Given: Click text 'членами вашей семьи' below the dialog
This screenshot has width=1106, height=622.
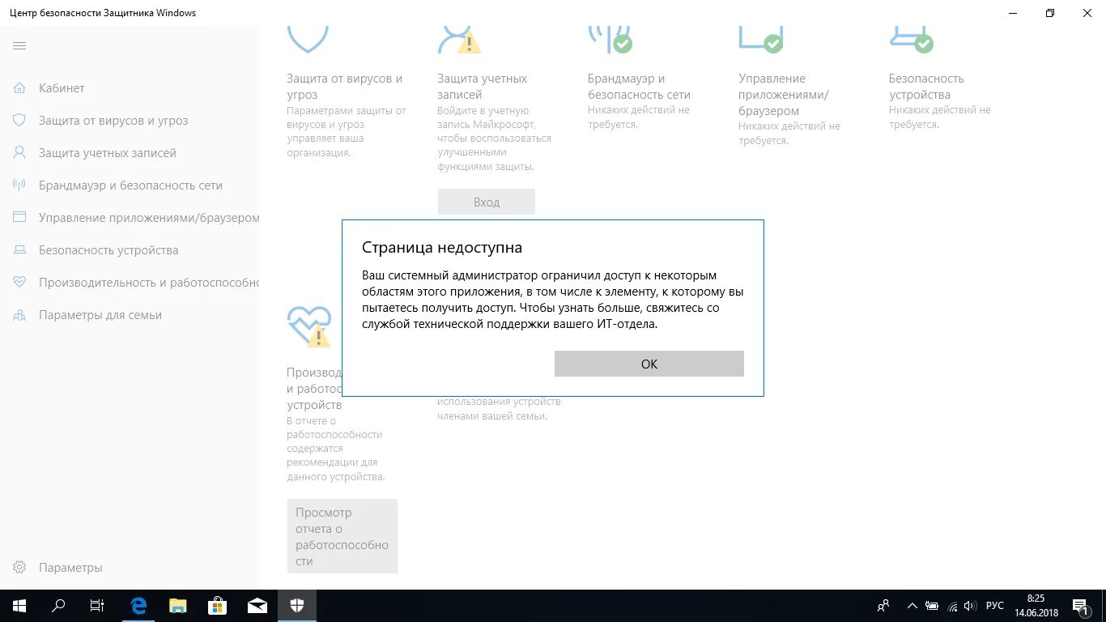Looking at the screenshot, I should [x=492, y=416].
